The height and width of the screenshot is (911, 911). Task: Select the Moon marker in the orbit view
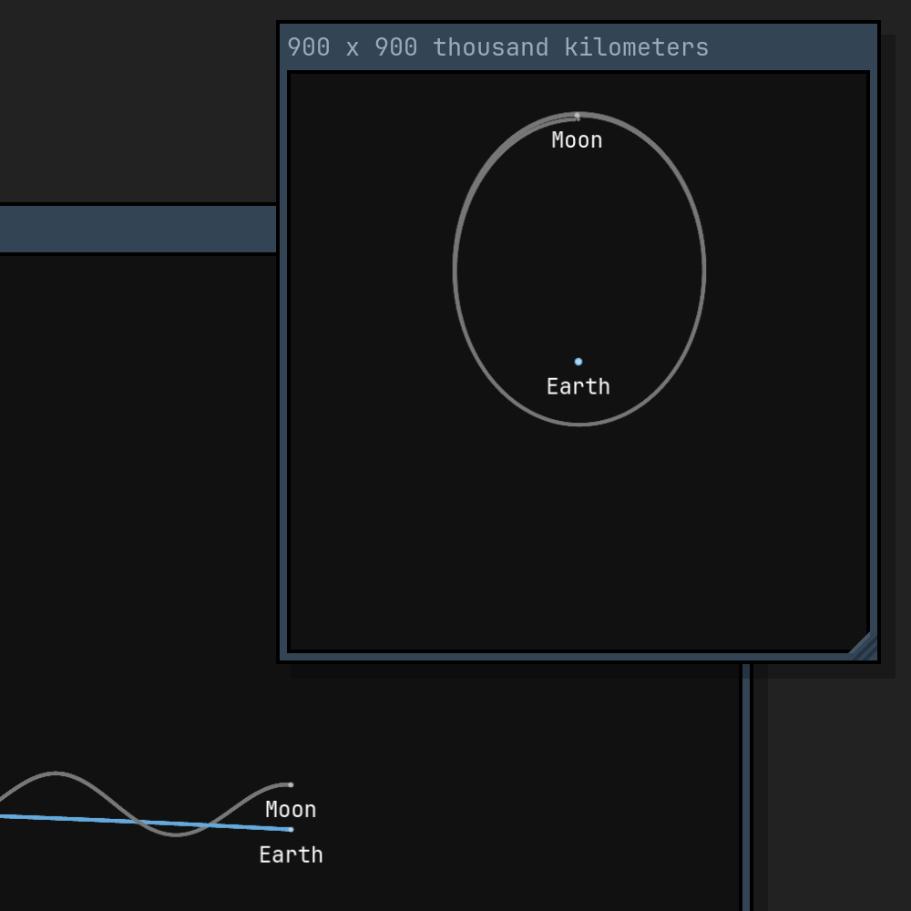click(578, 116)
